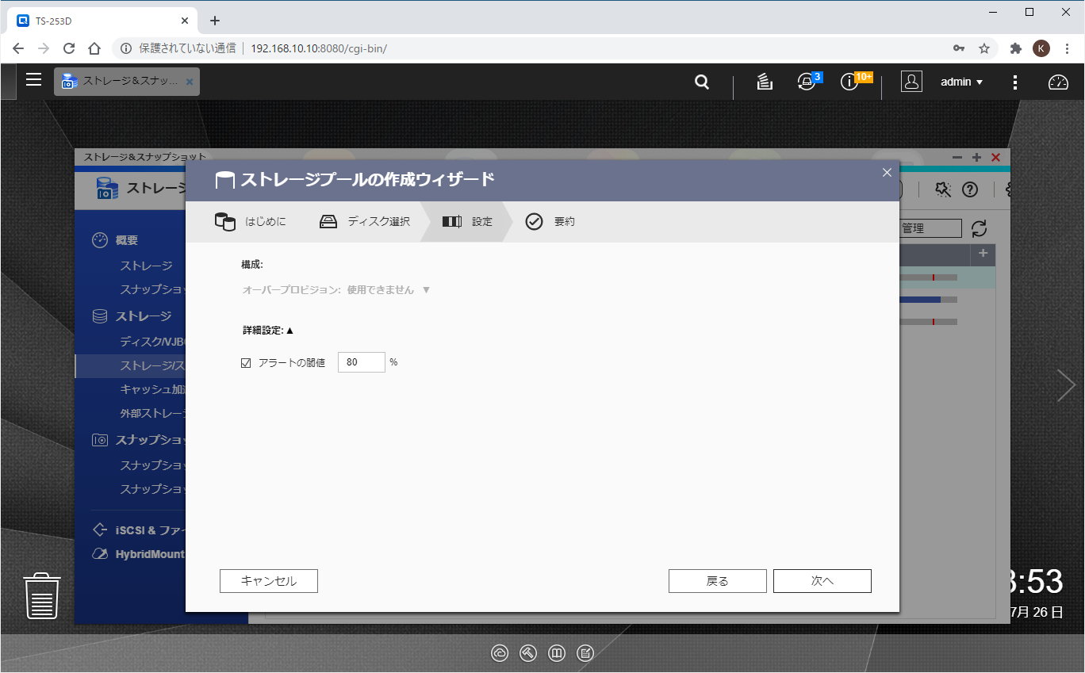Open the dashboard gauge icon
The width and height of the screenshot is (1085, 673).
[1059, 82]
